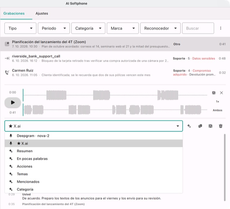The image size is (230, 209).
Task: Choose the starred X.ai option in list
Action: pyautogui.click(x=93, y=143)
